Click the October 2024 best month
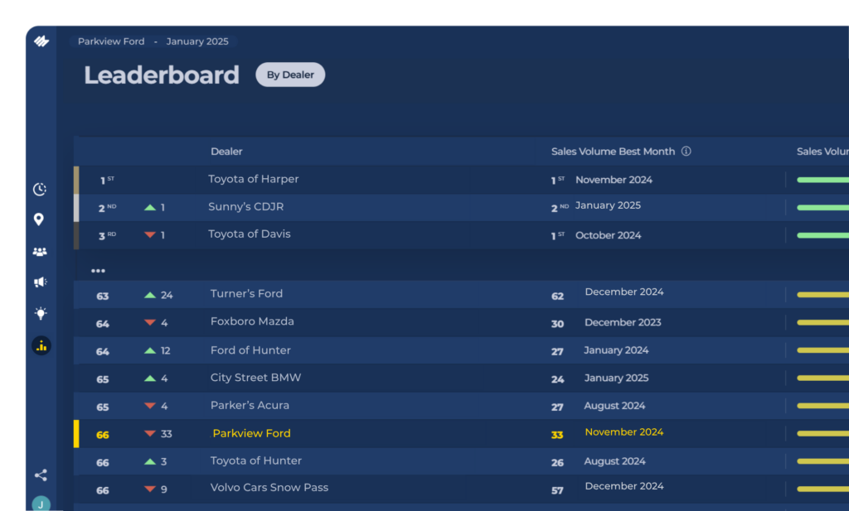The height and width of the screenshot is (511, 849). coord(608,235)
